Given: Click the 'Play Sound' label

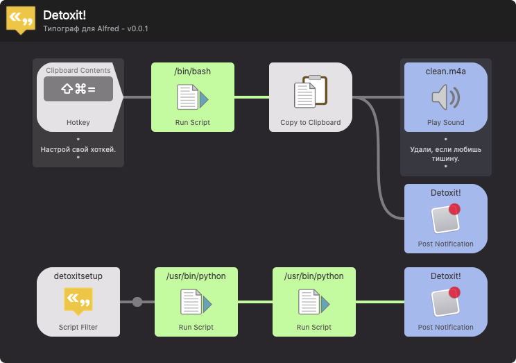Looking at the screenshot, I should point(445,123).
